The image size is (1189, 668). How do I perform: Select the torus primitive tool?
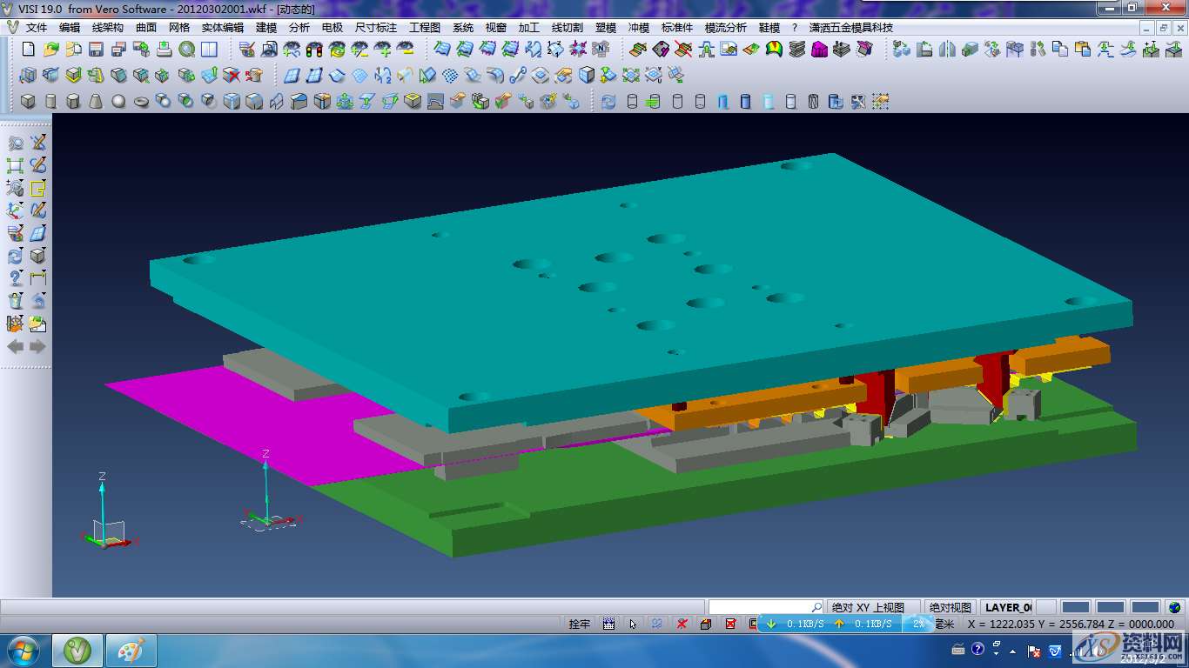click(x=141, y=102)
